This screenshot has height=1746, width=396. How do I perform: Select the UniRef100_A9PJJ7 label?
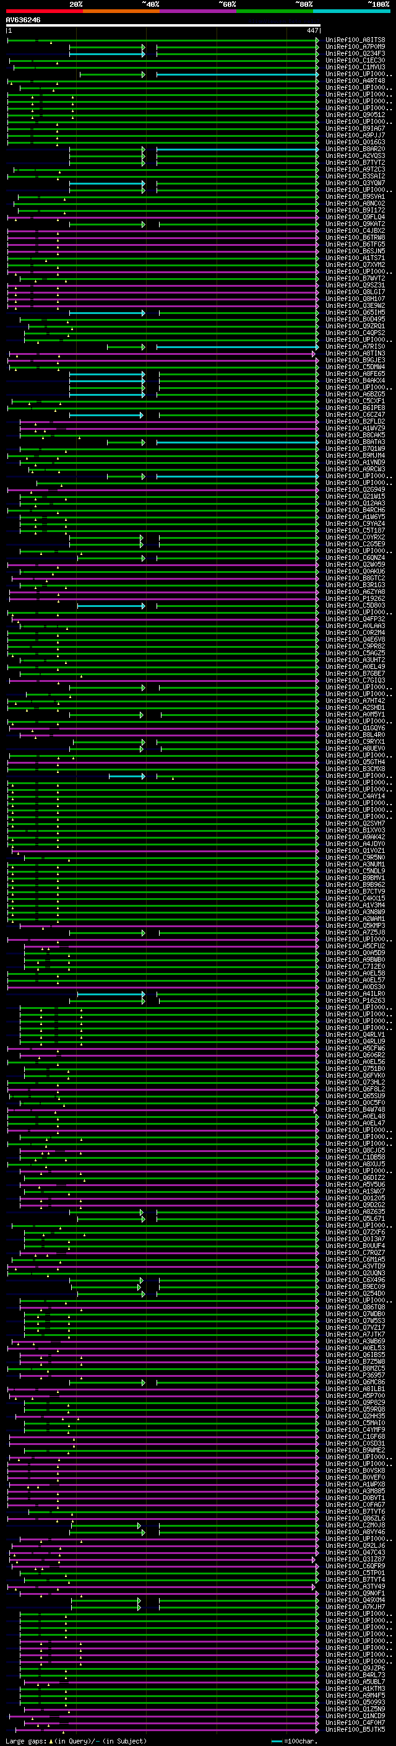tap(355, 135)
